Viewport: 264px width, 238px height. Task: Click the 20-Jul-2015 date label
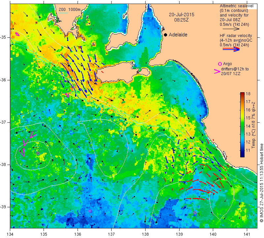click(x=181, y=15)
